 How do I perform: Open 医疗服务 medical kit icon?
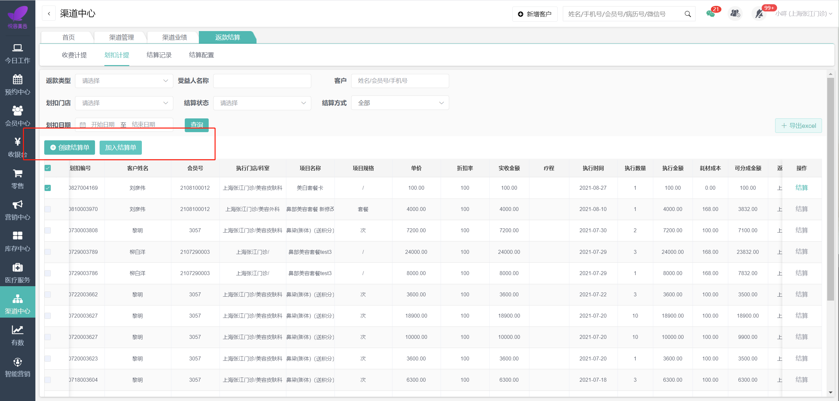pos(17,267)
